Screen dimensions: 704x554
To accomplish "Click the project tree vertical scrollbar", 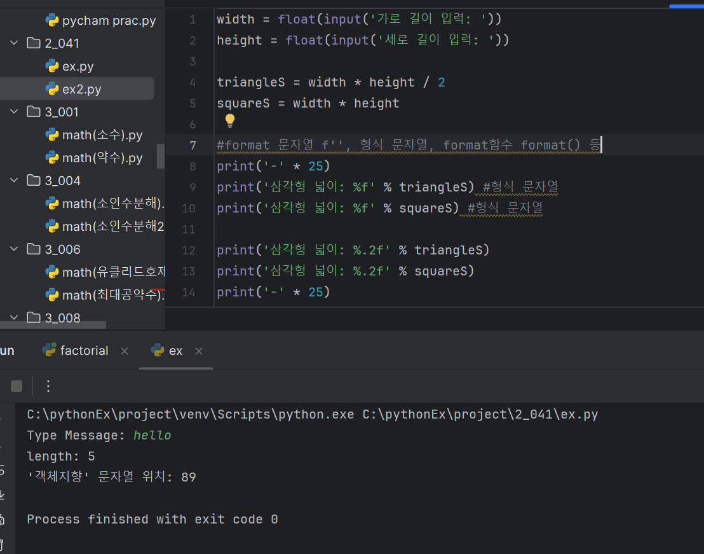I will click(x=160, y=156).
